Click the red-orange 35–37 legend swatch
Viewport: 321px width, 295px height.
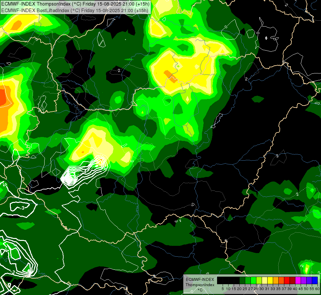click(x=281, y=281)
